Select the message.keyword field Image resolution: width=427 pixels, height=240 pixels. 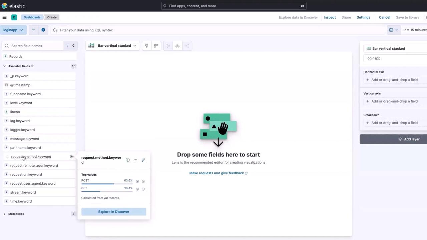pos(39,139)
